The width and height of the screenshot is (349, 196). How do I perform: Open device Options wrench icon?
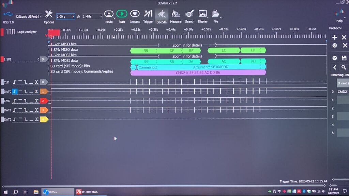coord(49,15)
